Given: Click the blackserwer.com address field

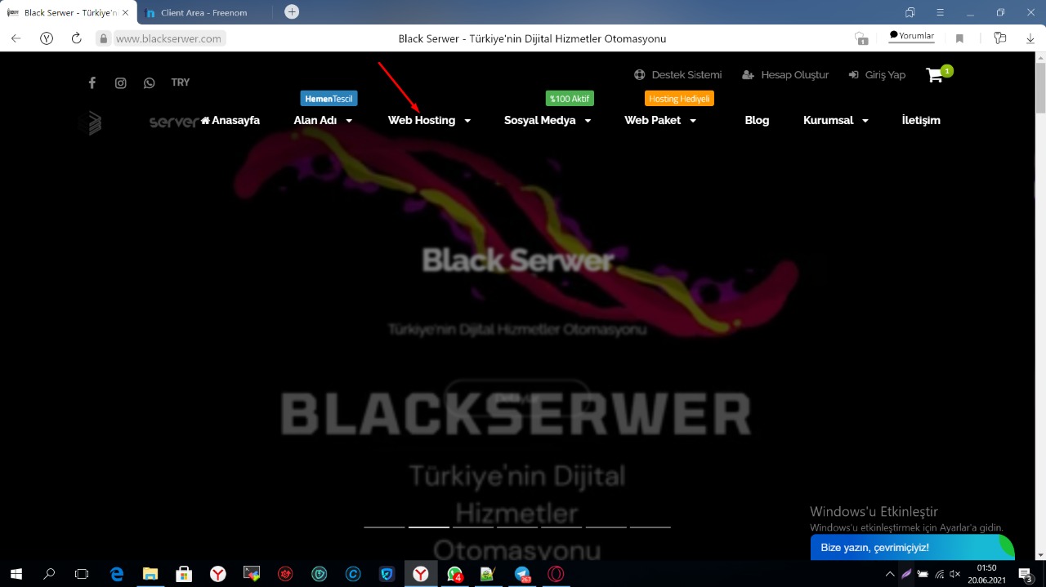Looking at the screenshot, I should (168, 38).
